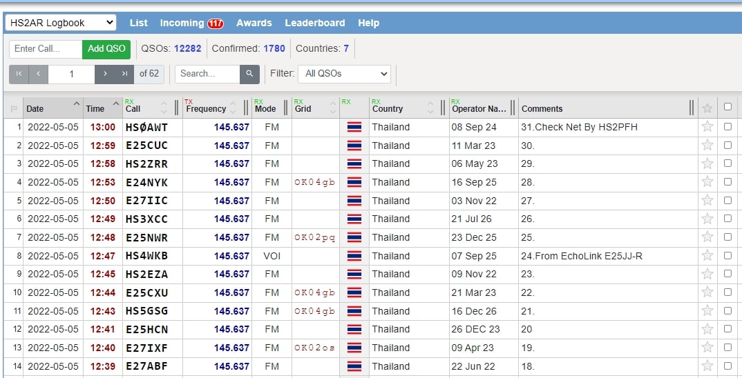The width and height of the screenshot is (742, 378).
Task: Star the E25CUC QSO row
Action: tap(707, 145)
